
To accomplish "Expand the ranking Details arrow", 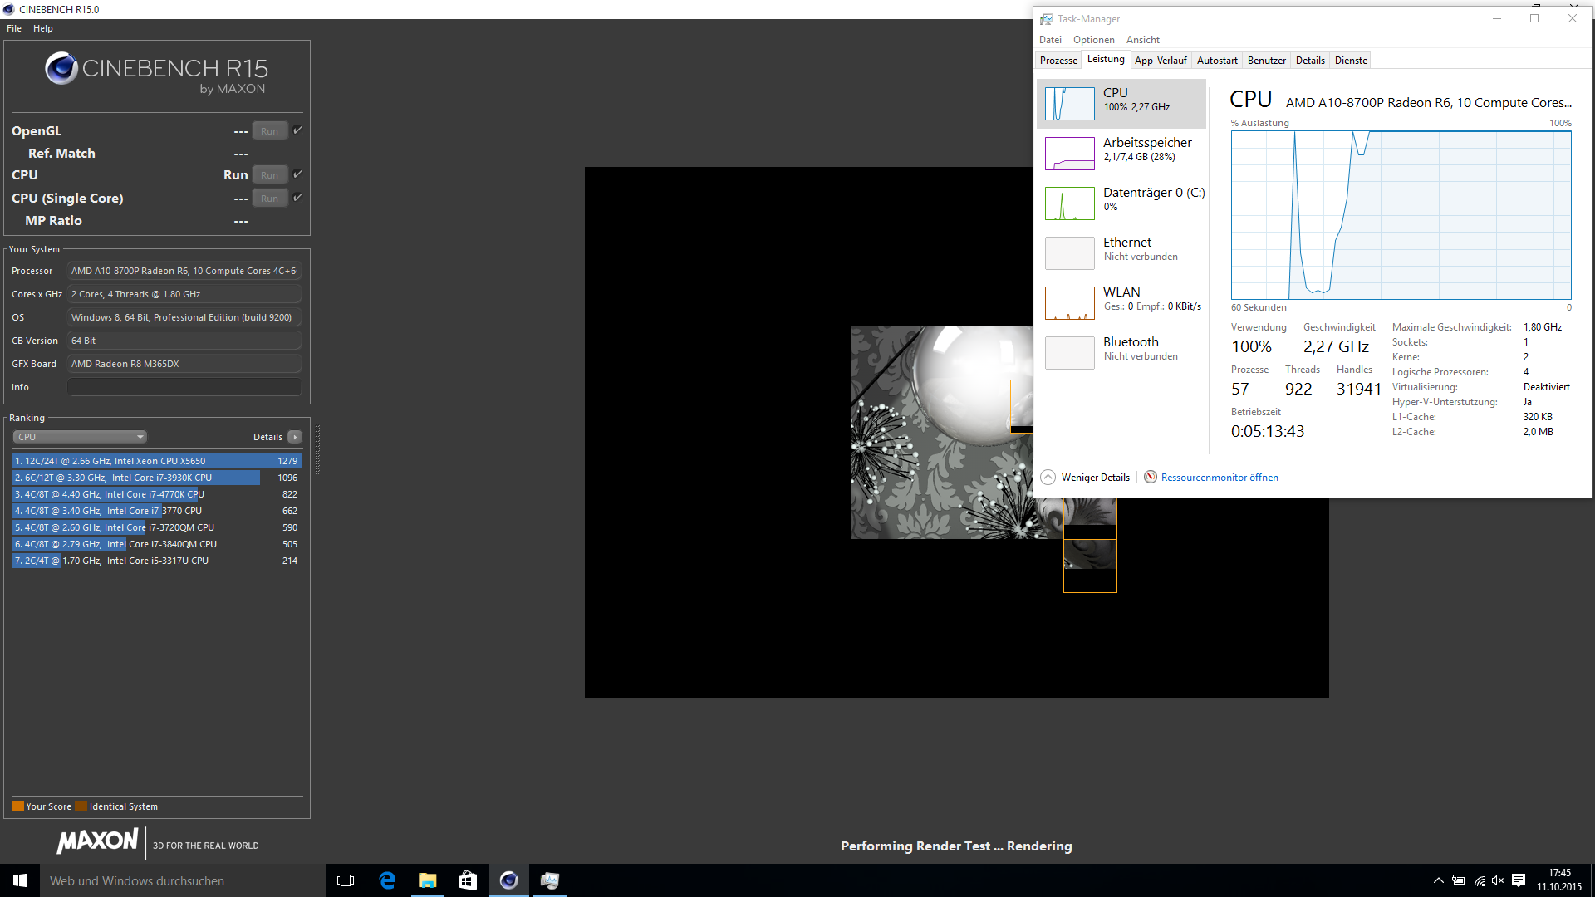I will tap(295, 437).
